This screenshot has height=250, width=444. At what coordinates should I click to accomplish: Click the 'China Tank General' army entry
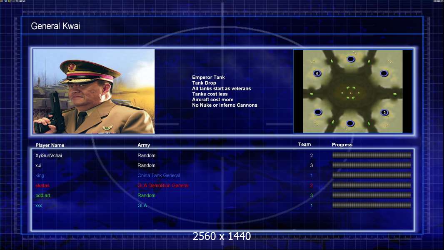(159, 175)
